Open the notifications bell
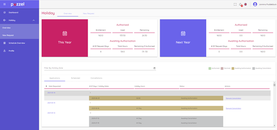277x130 pixels. 240,4
